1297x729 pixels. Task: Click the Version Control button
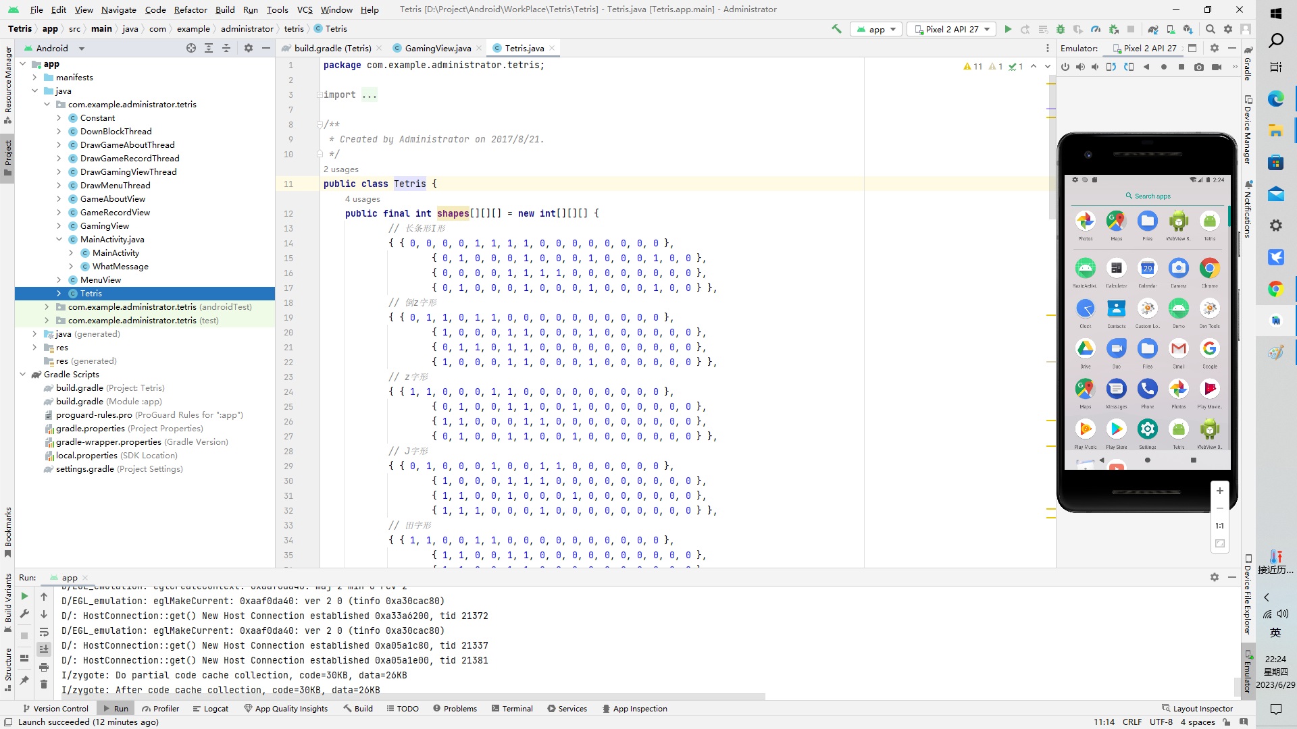coord(55,709)
